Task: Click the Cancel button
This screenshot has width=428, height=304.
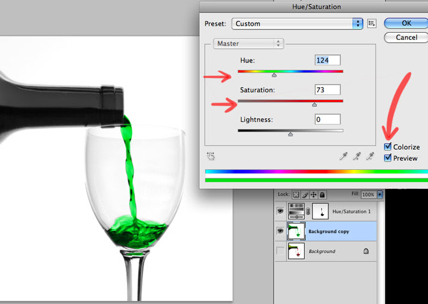Action: pyautogui.click(x=406, y=38)
